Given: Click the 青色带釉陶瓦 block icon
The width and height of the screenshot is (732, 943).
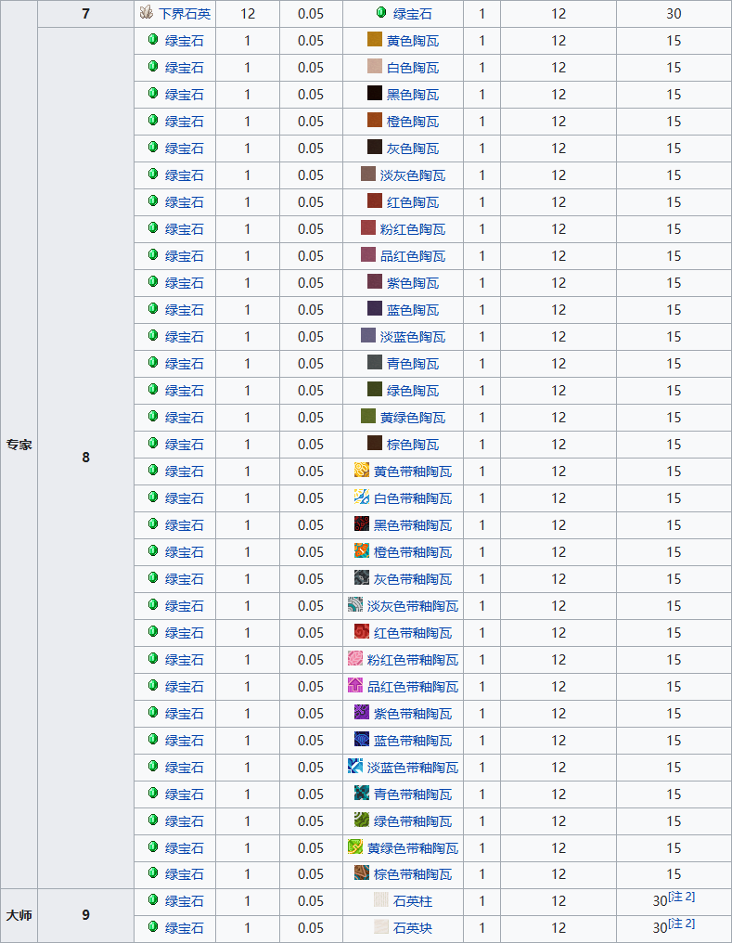Looking at the screenshot, I should [362, 794].
